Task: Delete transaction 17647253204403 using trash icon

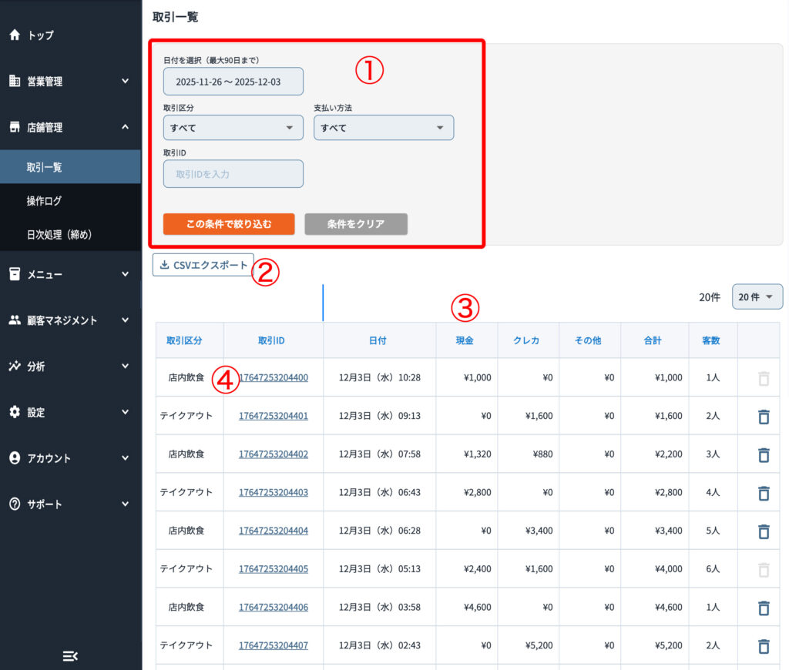Action: pyautogui.click(x=764, y=493)
